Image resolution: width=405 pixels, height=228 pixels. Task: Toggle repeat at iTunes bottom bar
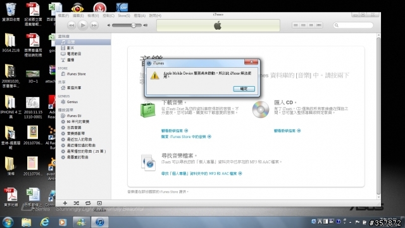[x=88, y=203]
